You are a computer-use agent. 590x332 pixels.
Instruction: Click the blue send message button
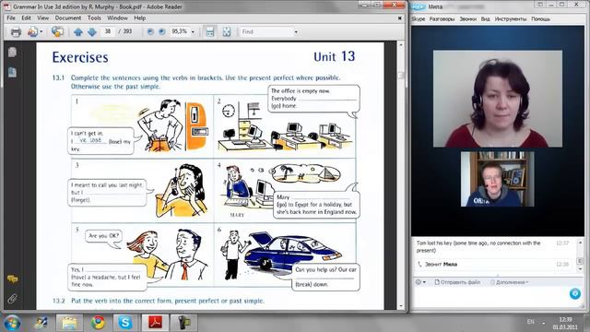574,293
